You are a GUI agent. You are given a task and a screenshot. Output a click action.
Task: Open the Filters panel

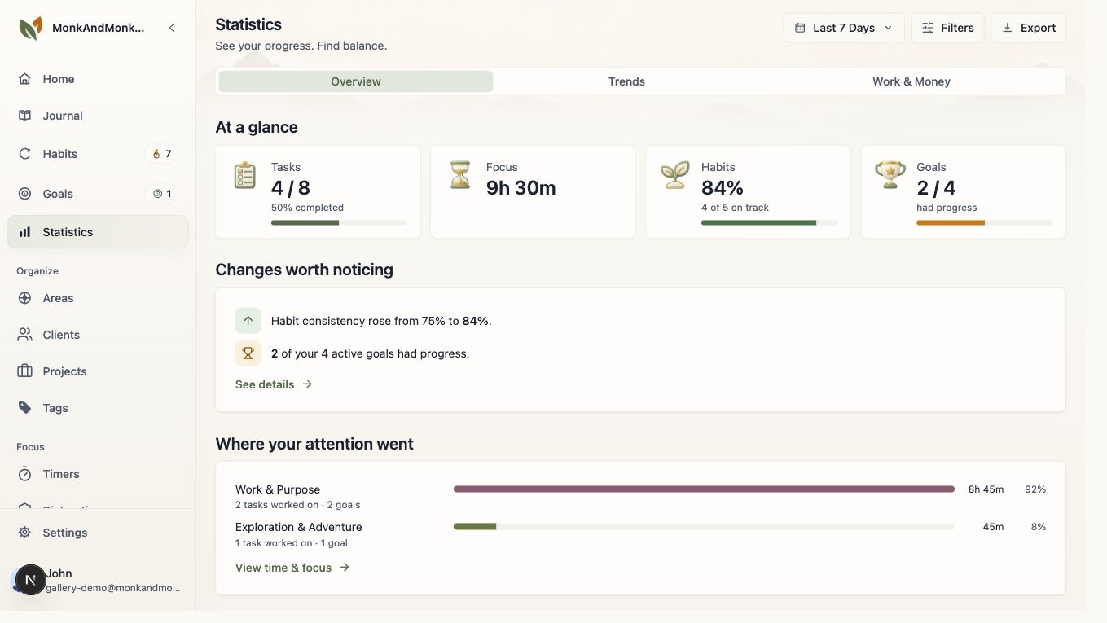point(947,28)
